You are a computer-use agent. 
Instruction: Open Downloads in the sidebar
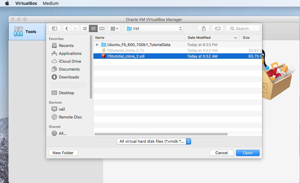tap(69, 77)
